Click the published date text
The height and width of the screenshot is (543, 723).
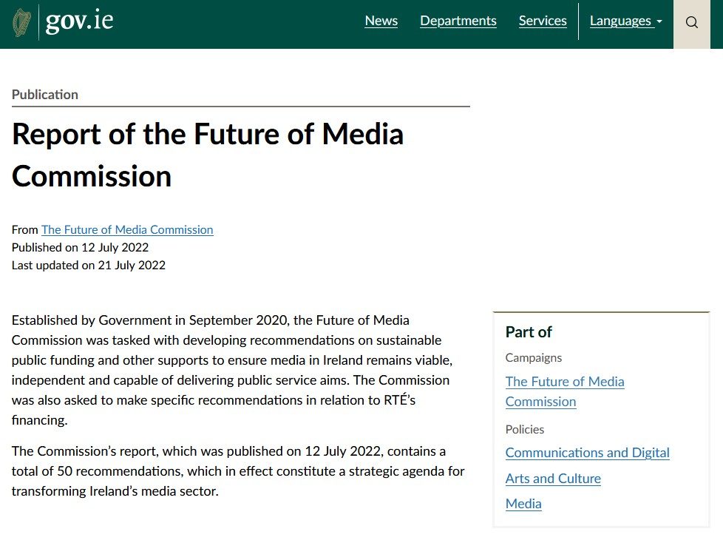(80, 247)
